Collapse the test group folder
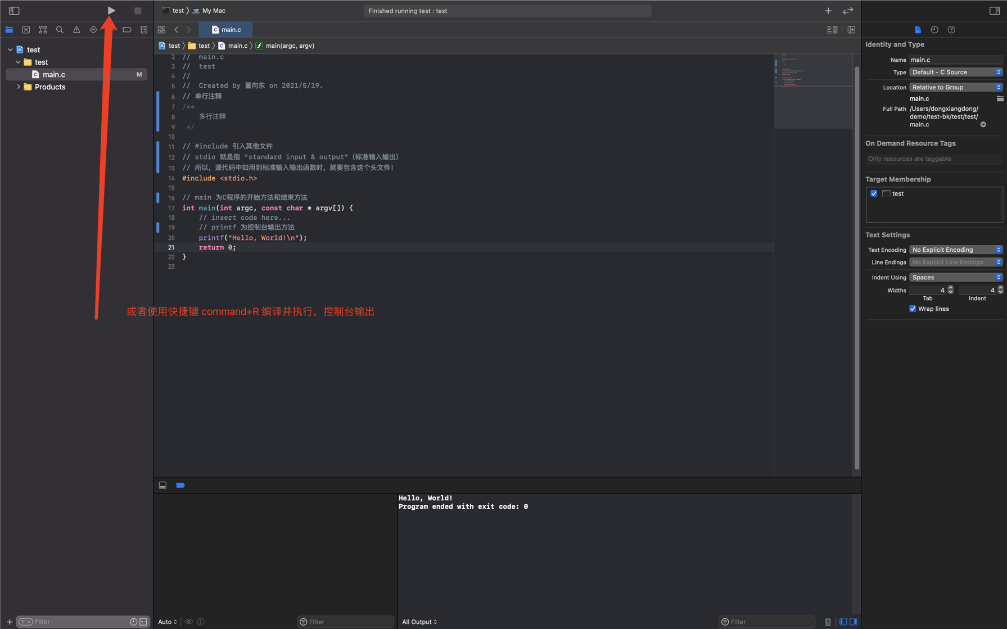The height and width of the screenshot is (629, 1007). coord(19,62)
